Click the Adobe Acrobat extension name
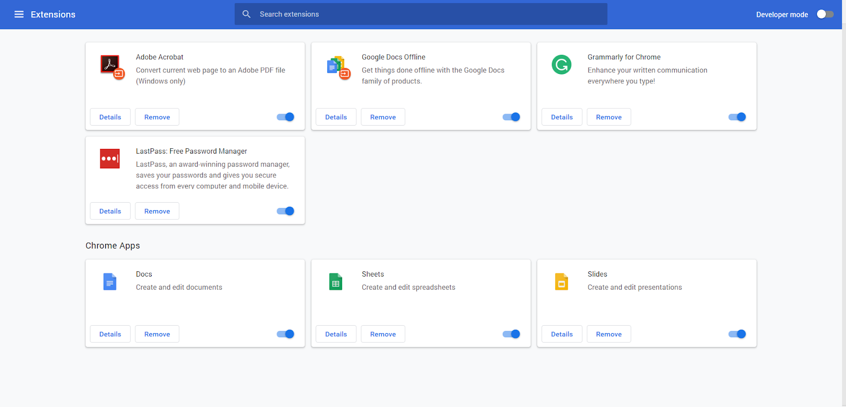This screenshot has height=407, width=846. [160, 57]
